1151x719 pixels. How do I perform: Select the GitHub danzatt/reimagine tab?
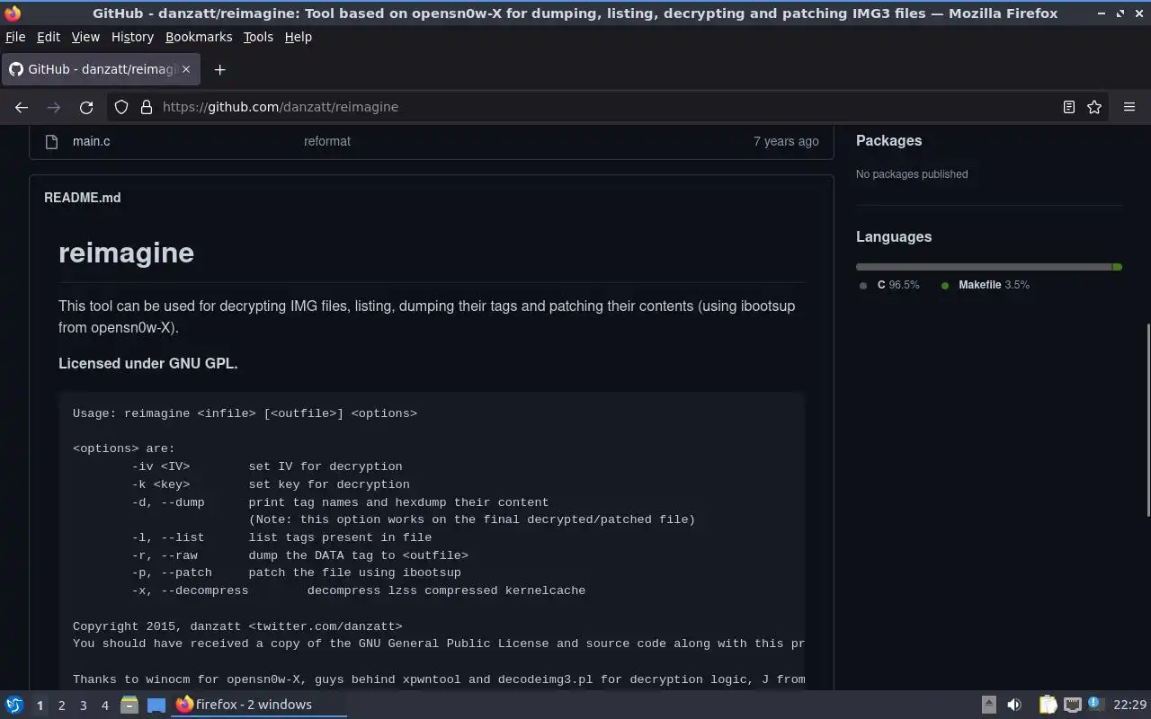click(x=99, y=69)
